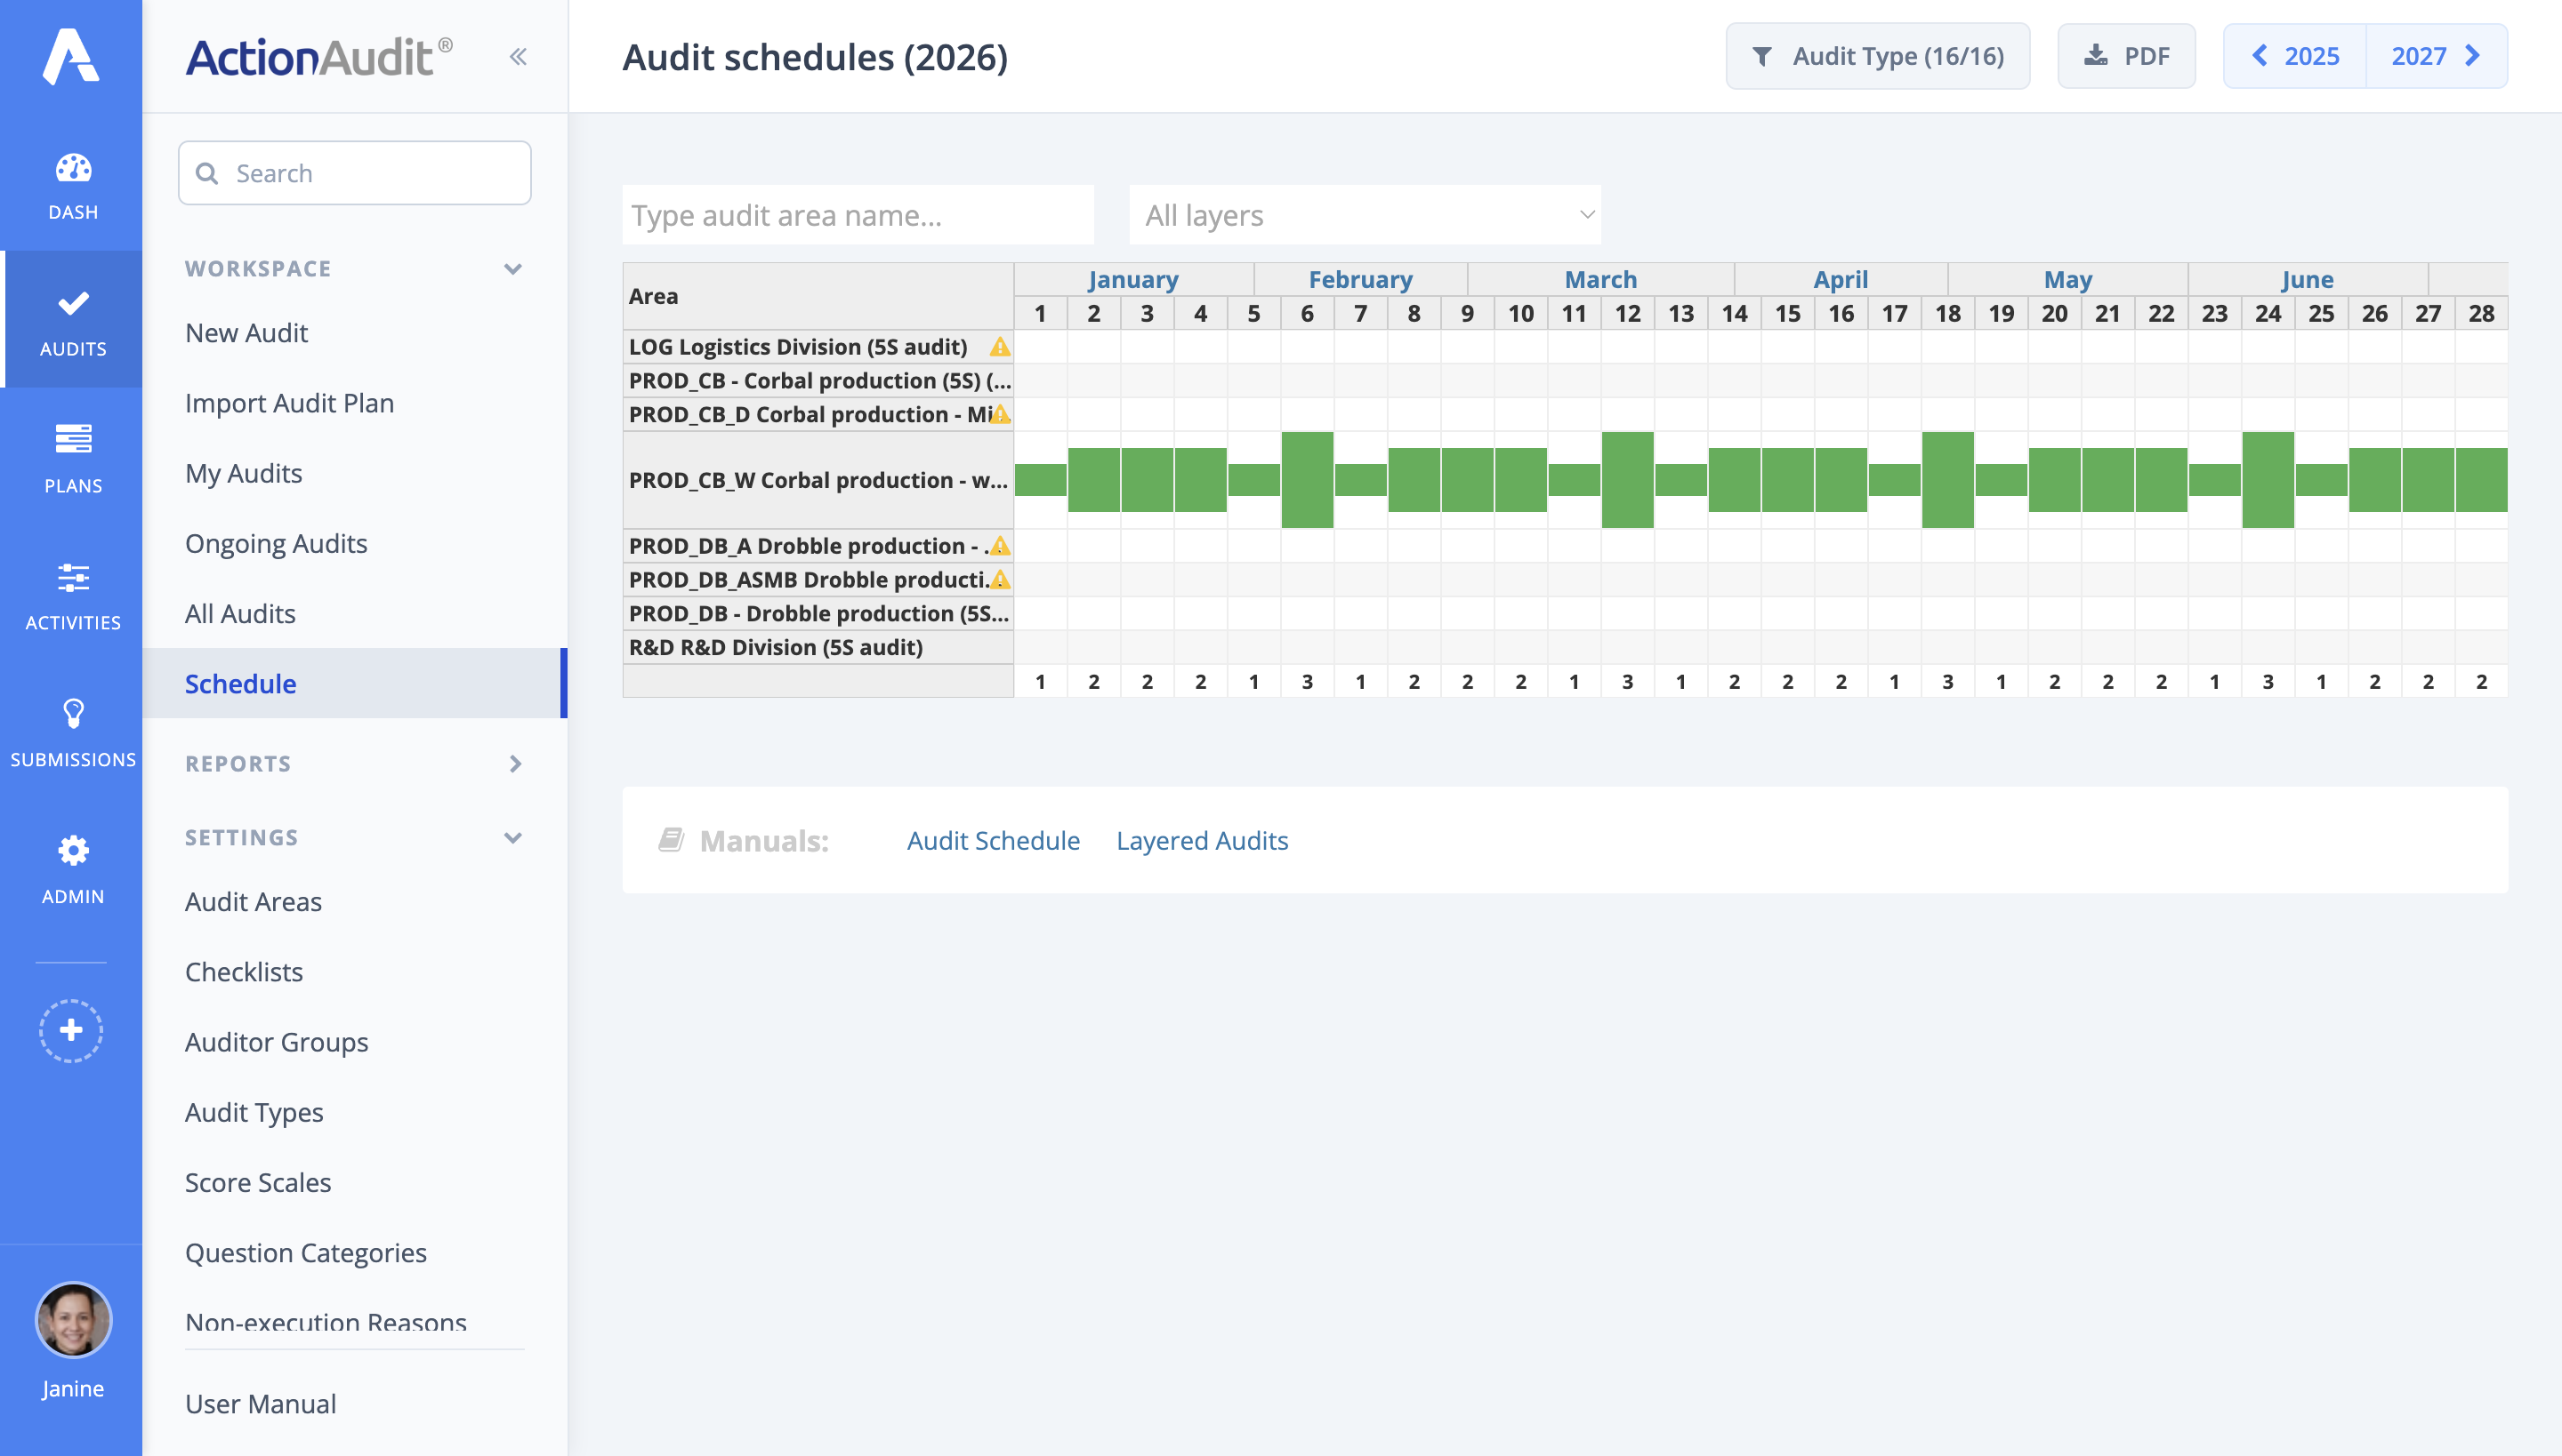Download the schedule using the PDF icon
2562x1456 pixels.
(x=2126, y=56)
